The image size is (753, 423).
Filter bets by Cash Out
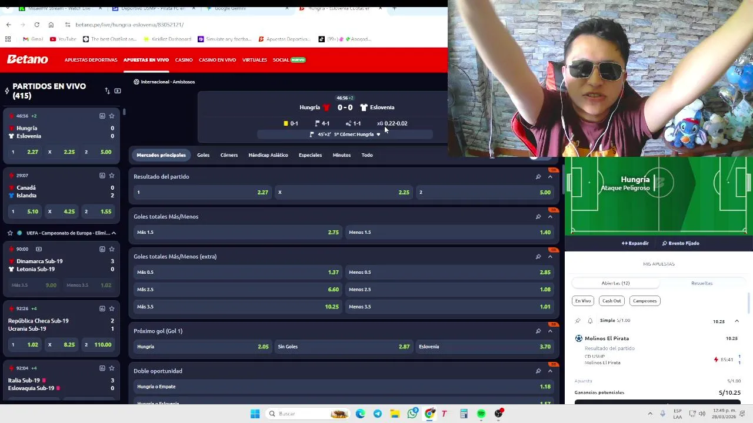[x=611, y=301]
